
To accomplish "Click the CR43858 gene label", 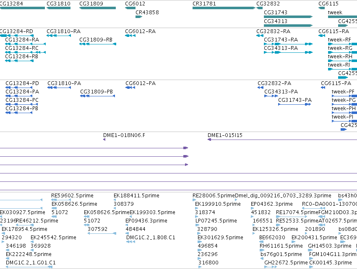I will 147,12.
